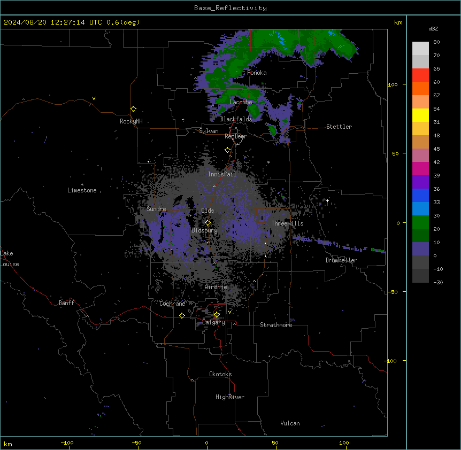Select the yellow diamond marker below Cochrane
Viewport: 461px width, 450px height.
tap(182, 315)
